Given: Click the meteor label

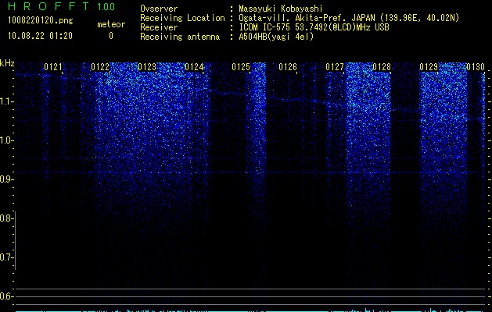Looking at the screenshot, I should pyautogui.click(x=111, y=24).
